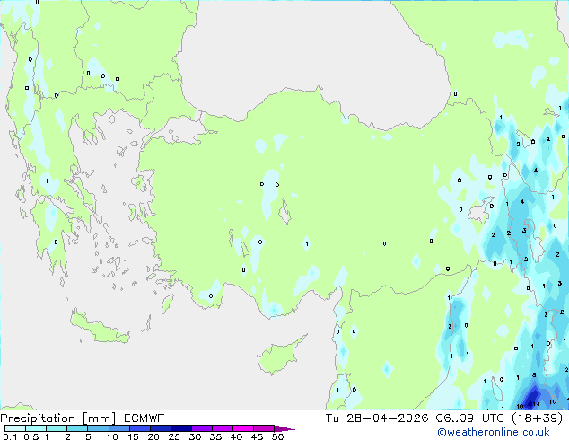Click the legend value label '30'
Image resolution: width=569 pixels, height=440 pixels.
click(195, 436)
